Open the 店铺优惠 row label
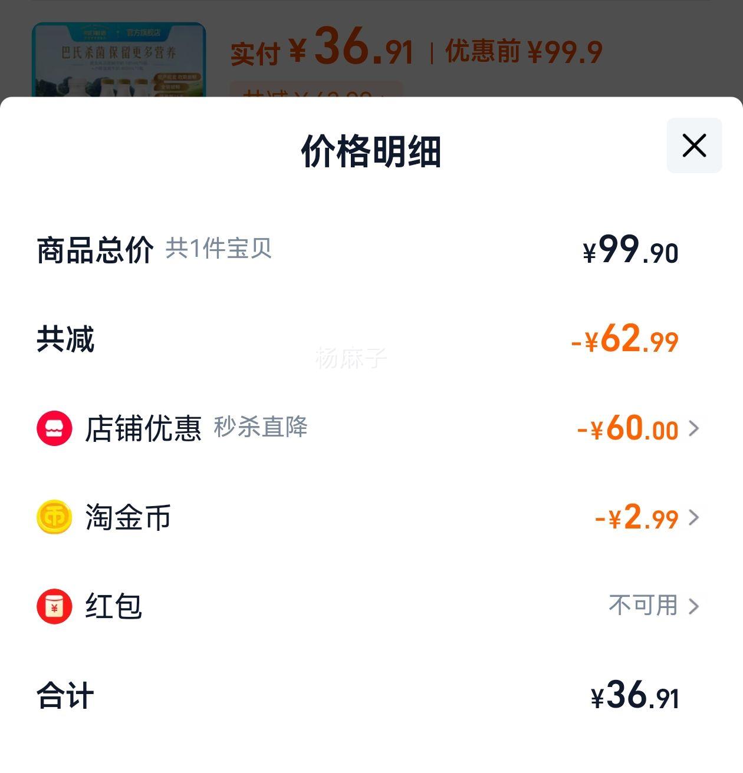 point(143,428)
